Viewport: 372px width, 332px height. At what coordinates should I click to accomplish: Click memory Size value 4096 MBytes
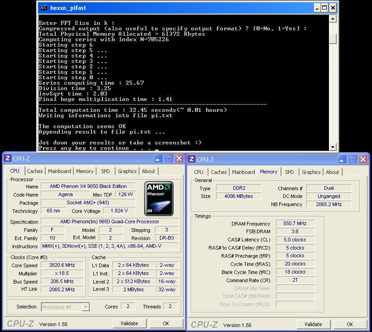pyautogui.click(x=239, y=197)
